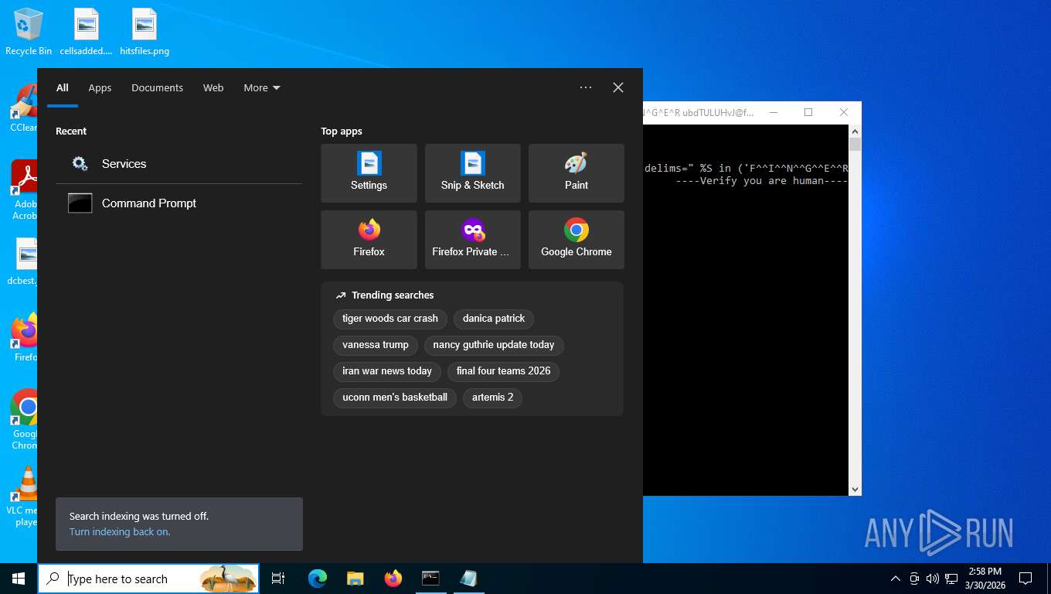Click the Top apps heading
This screenshot has height=594, width=1051.
coord(342,131)
